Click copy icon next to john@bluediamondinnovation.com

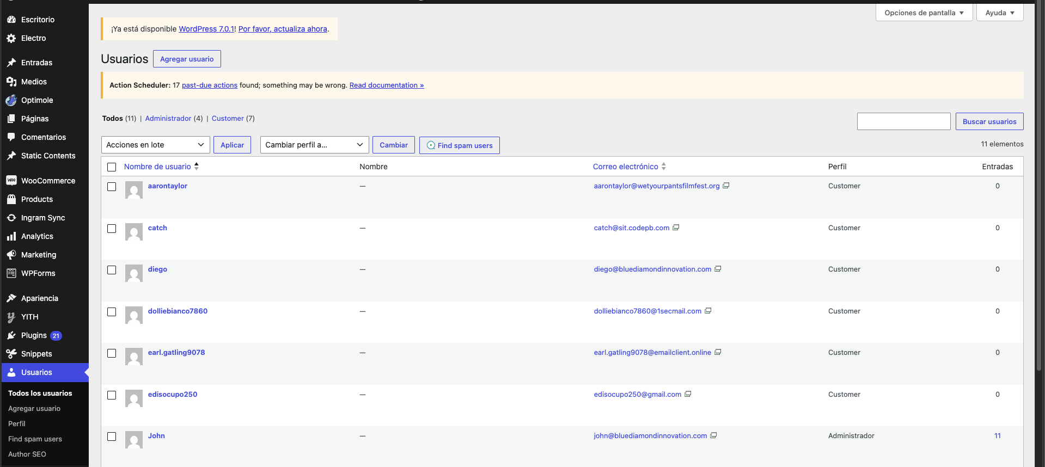tap(713, 435)
